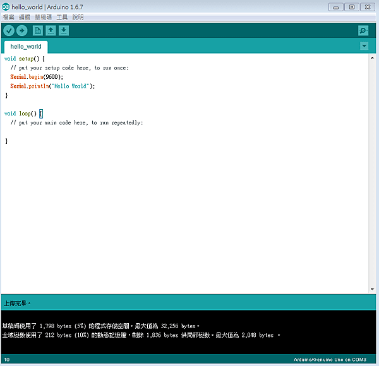379x366 pixels.
Task: Save the sketch using the Save icon
Action: click(x=64, y=31)
